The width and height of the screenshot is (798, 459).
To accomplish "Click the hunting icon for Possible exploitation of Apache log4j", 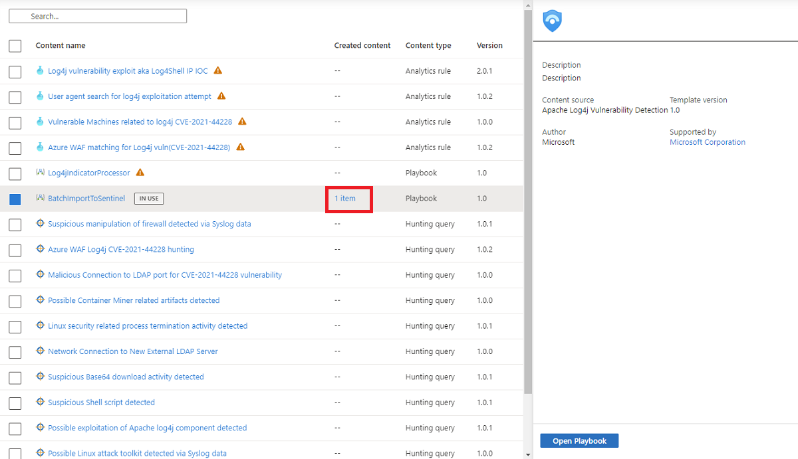I will pos(40,428).
